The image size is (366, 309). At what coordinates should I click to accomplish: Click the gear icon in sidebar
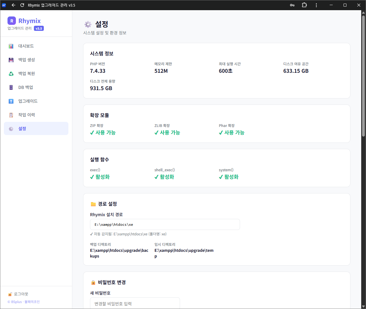tap(11, 129)
